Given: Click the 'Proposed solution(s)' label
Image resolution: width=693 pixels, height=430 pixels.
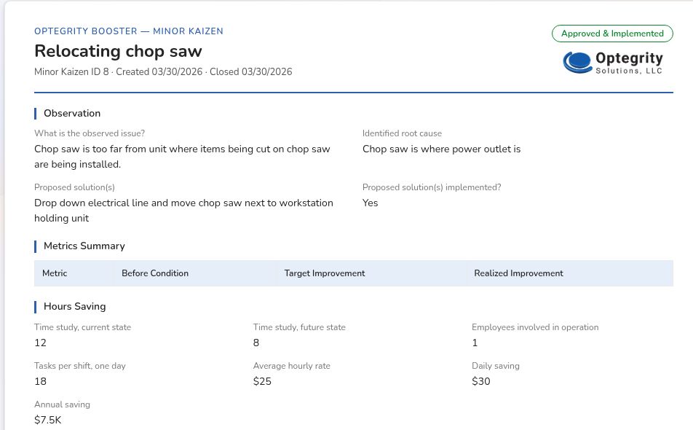Looking at the screenshot, I should click(74, 187).
